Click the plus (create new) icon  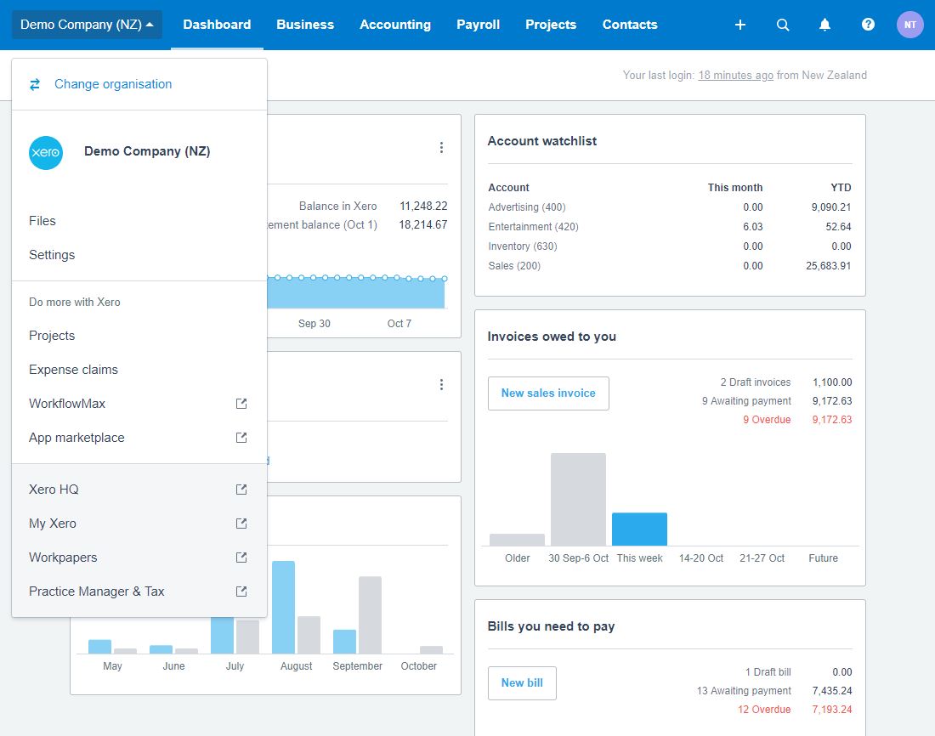pyautogui.click(x=740, y=25)
